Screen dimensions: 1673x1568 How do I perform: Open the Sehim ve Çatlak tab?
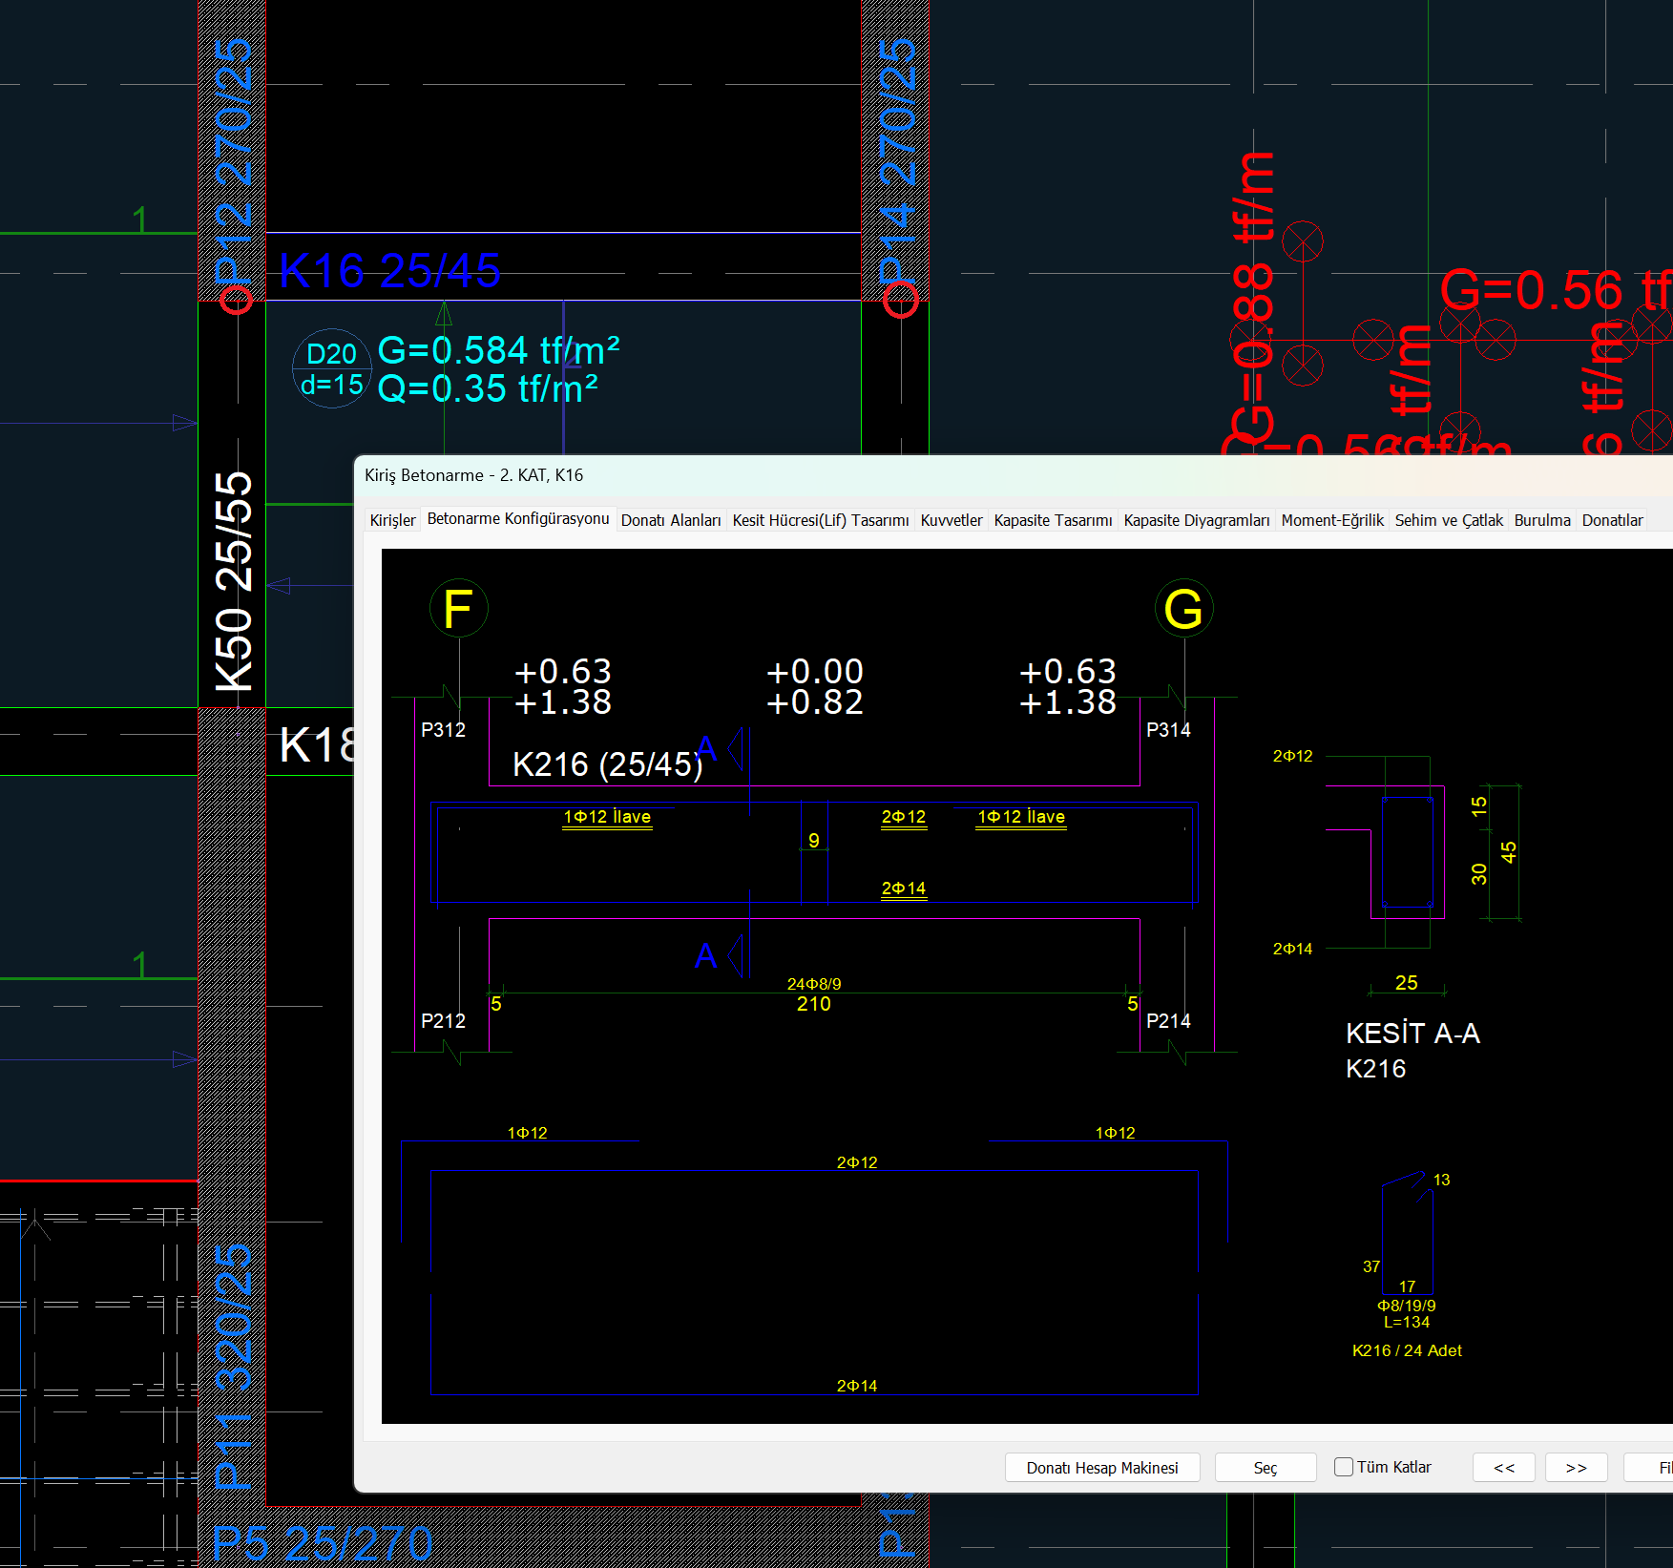pos(1448,520)
